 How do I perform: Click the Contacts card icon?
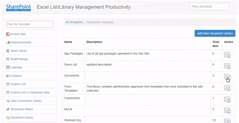coord(8,76)
